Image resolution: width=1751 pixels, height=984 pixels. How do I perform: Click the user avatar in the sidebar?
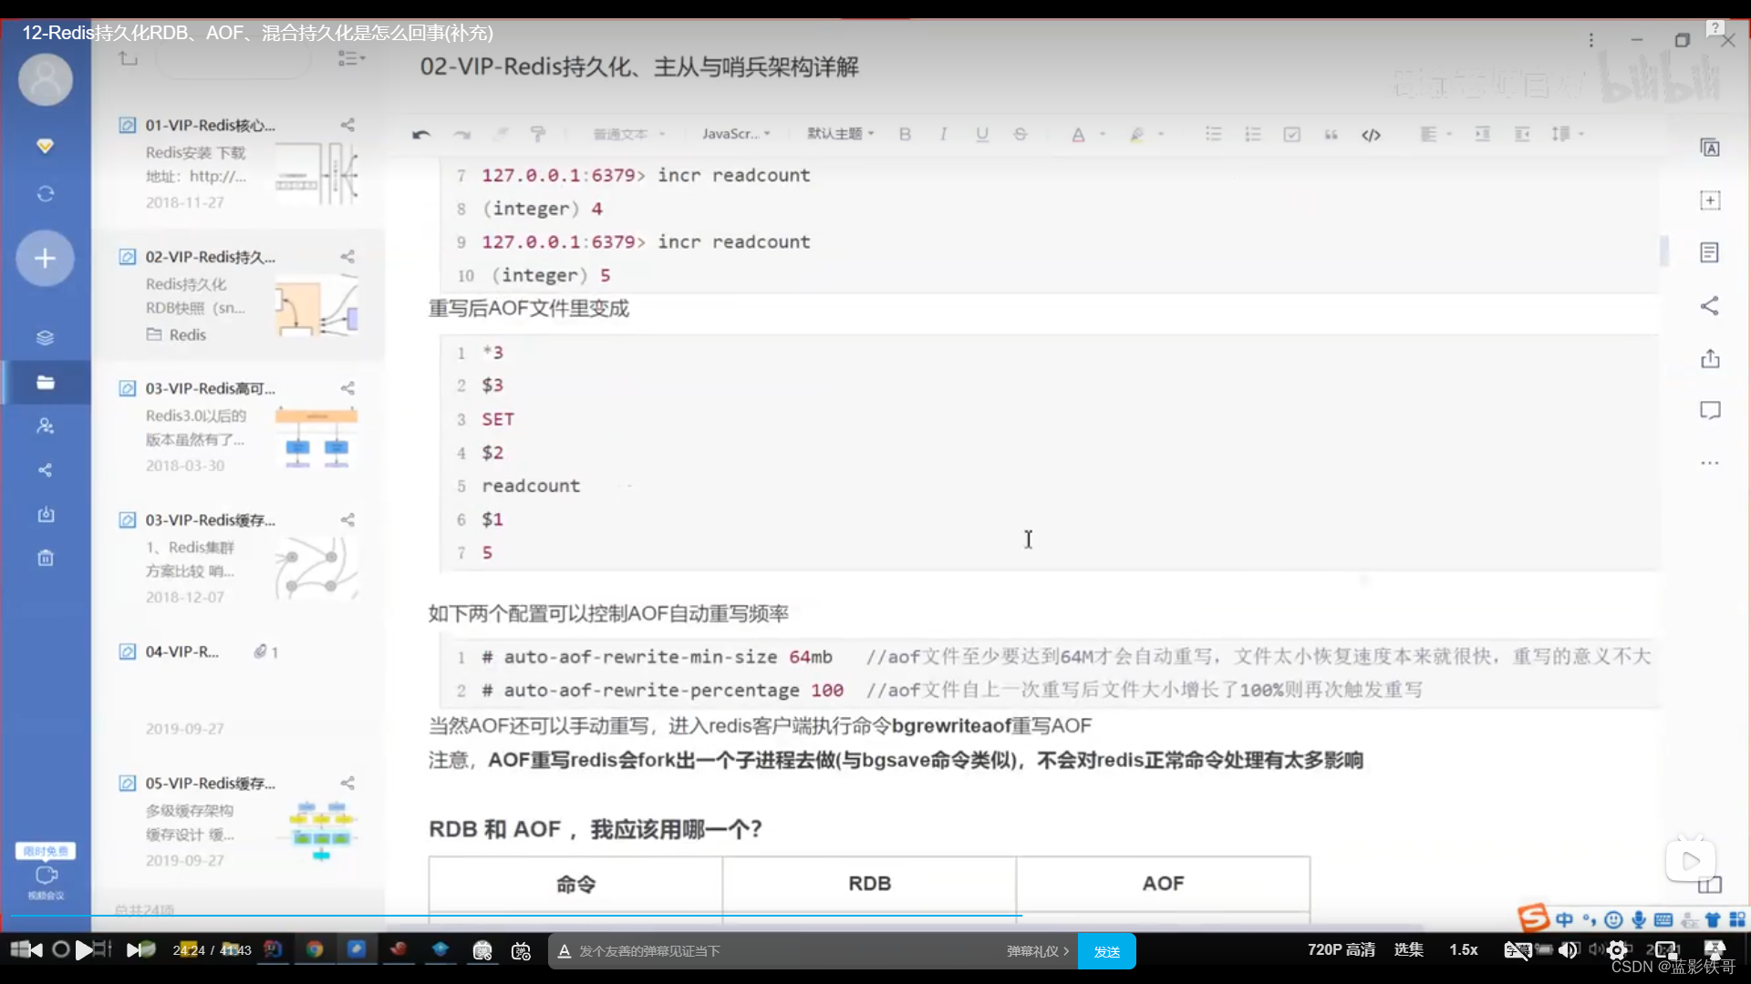46,79
